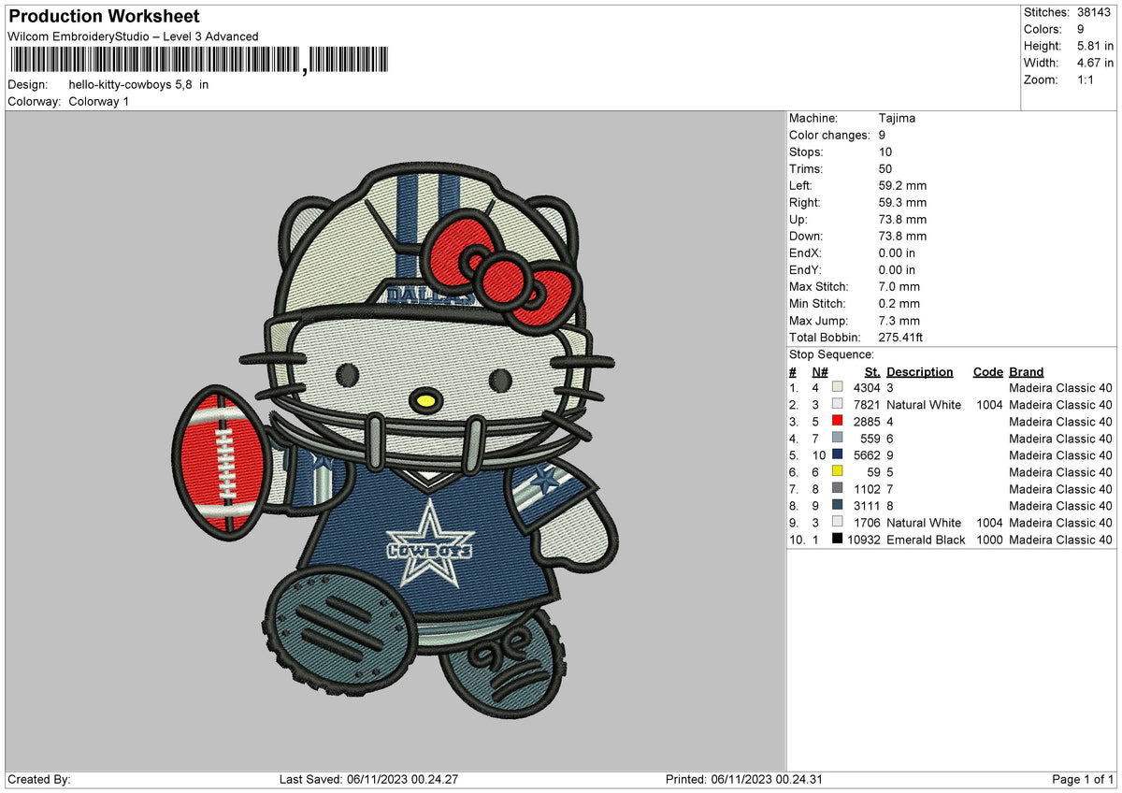Select the Max Stitch value 7.0 mm
The image size is (1122, 793).
pos(899,287)
